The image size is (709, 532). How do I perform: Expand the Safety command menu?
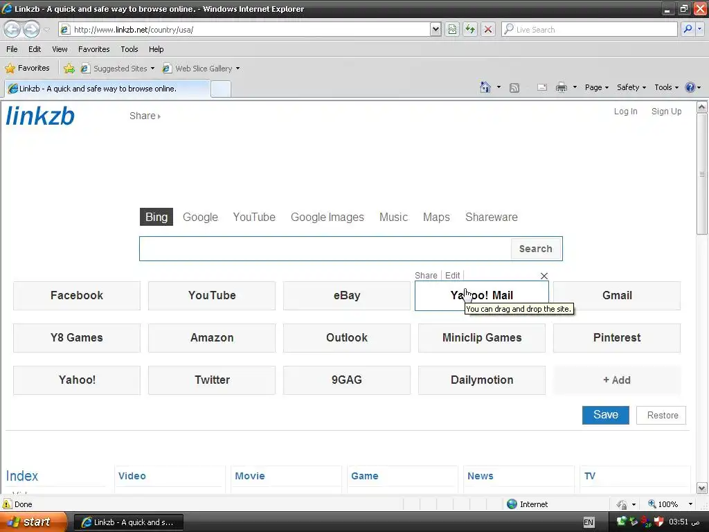coord(631,87)
